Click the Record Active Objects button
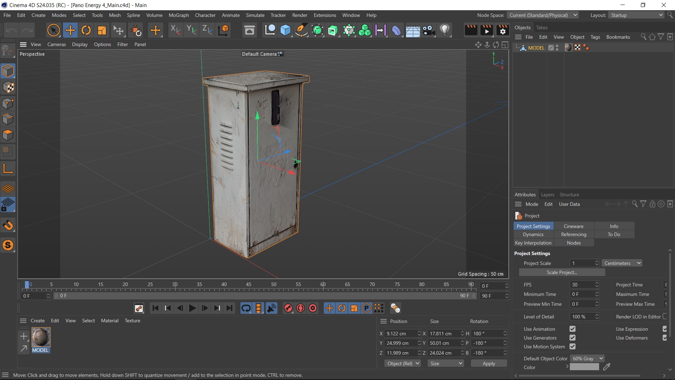 pos(288,308)
